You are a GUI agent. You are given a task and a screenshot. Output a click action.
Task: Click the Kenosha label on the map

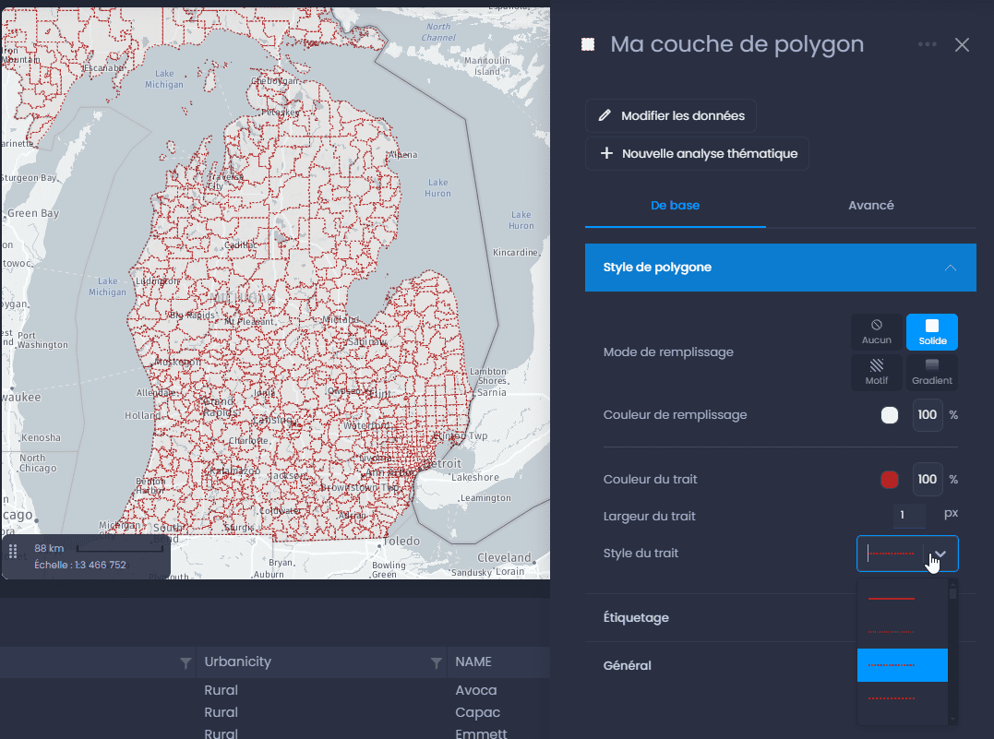[x=41, y=437]
